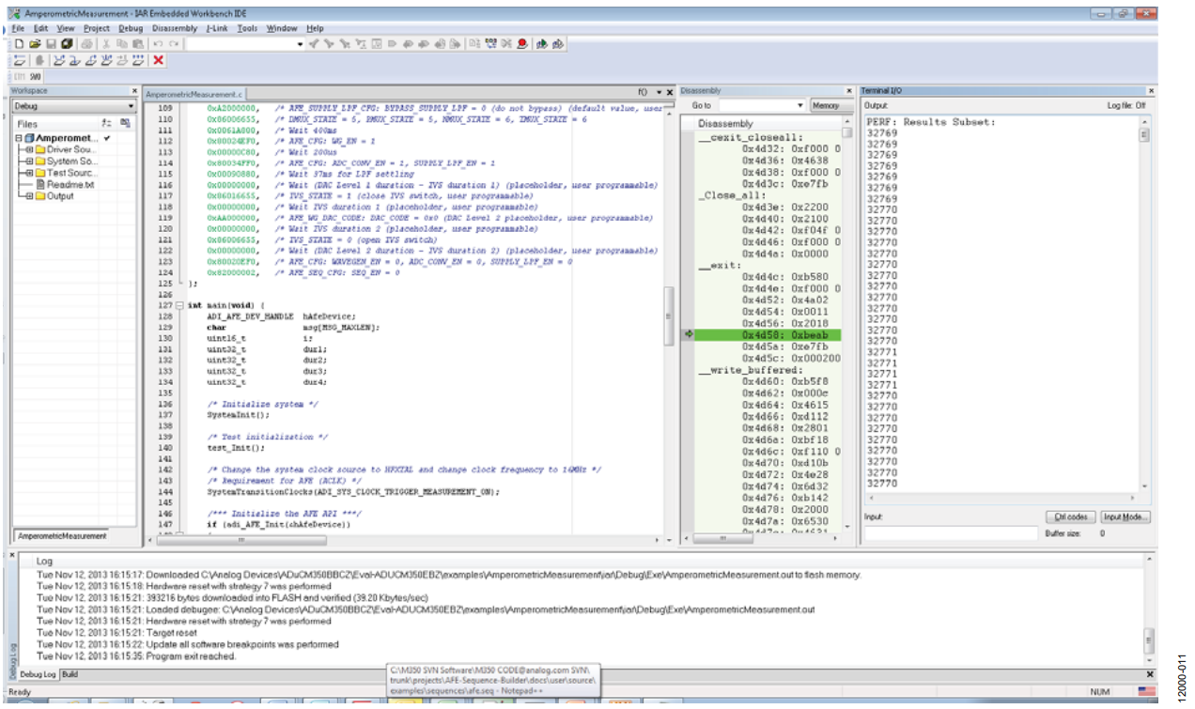Open the Debug configuration dropdown in Workspace
This screenshot has width=1195, height=709.
point(130,106)
